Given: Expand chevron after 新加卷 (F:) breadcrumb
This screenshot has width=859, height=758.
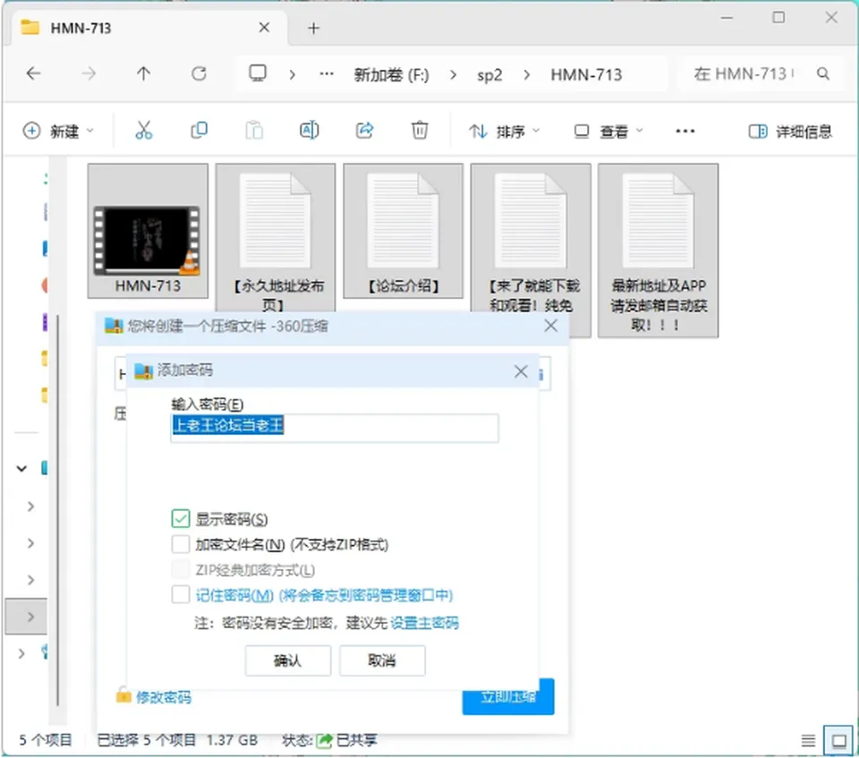Looking at the screenshot, I should point(453,74).
